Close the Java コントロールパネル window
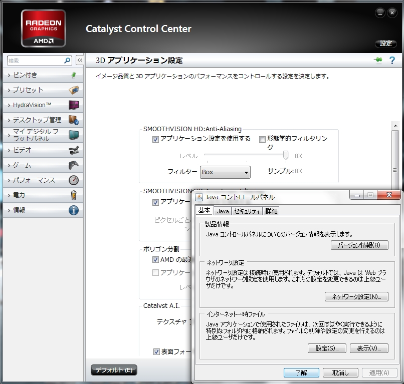Screen dimensions: 404x384 tap(389, 195)
